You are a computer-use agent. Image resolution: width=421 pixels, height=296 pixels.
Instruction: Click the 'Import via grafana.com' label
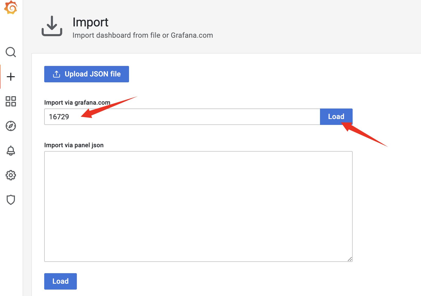coord(77,103)
